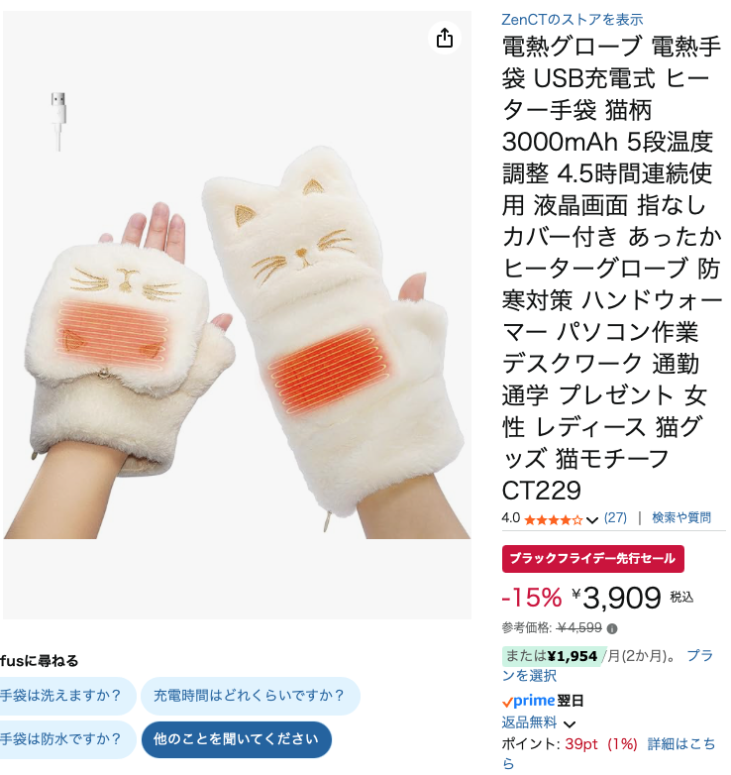Ask 充電時間はどれくらいですか question chip
Viewport: 731px width, 775px height.
pyautogui.click(x=251, y=696)
